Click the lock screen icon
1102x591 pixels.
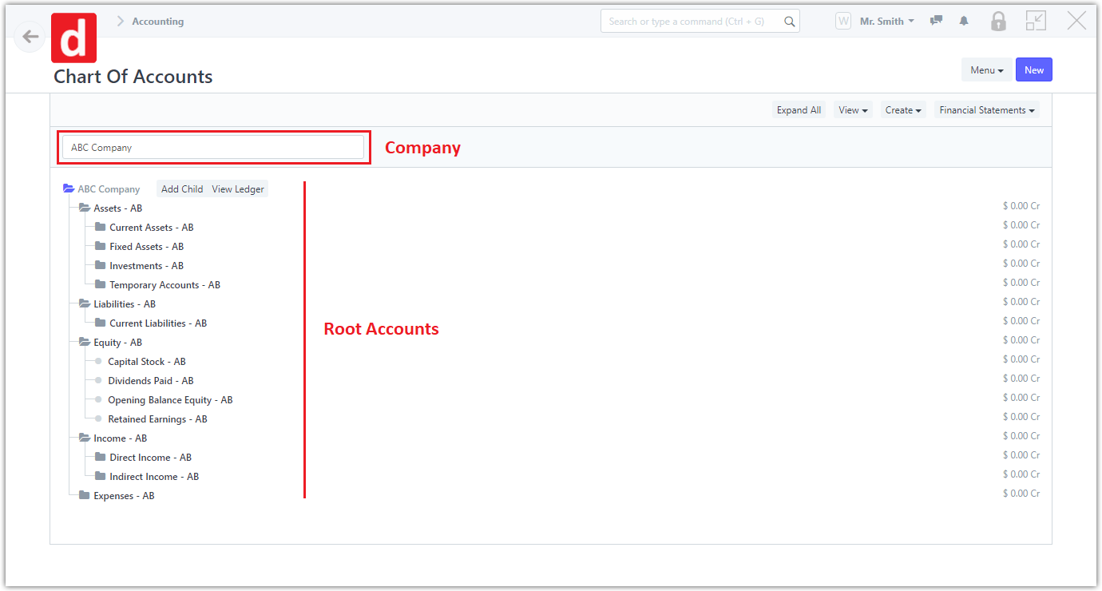[x=998, y=22]
